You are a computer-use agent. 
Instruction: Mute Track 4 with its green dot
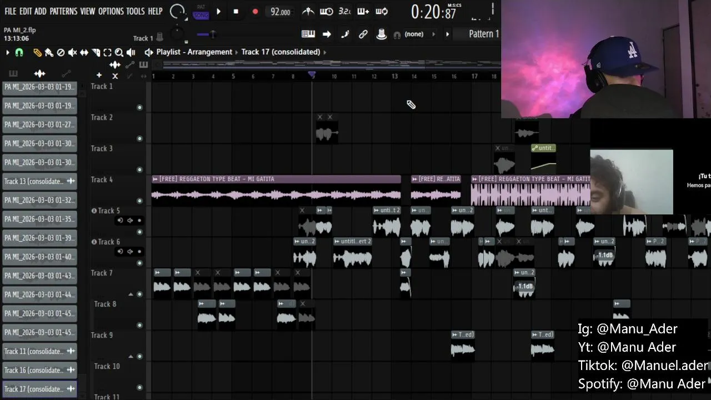point(139,201)
